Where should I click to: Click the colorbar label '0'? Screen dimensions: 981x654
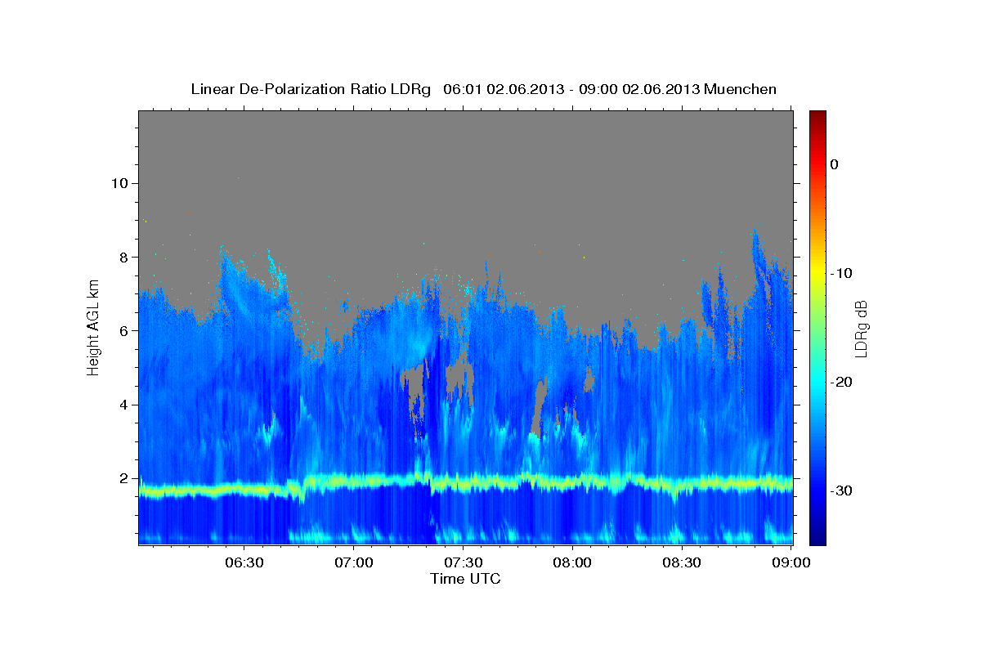click(x=834, y=164)
